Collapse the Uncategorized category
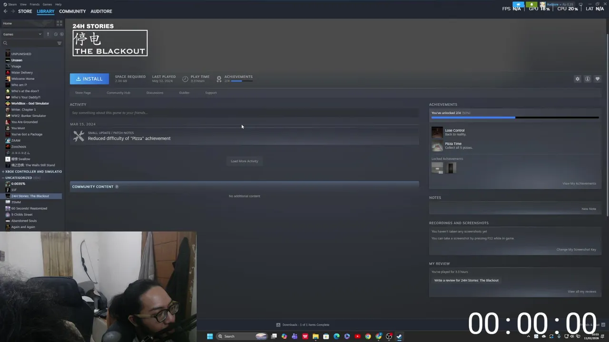Screen dimensions: 609x342 tap(21, 178)
